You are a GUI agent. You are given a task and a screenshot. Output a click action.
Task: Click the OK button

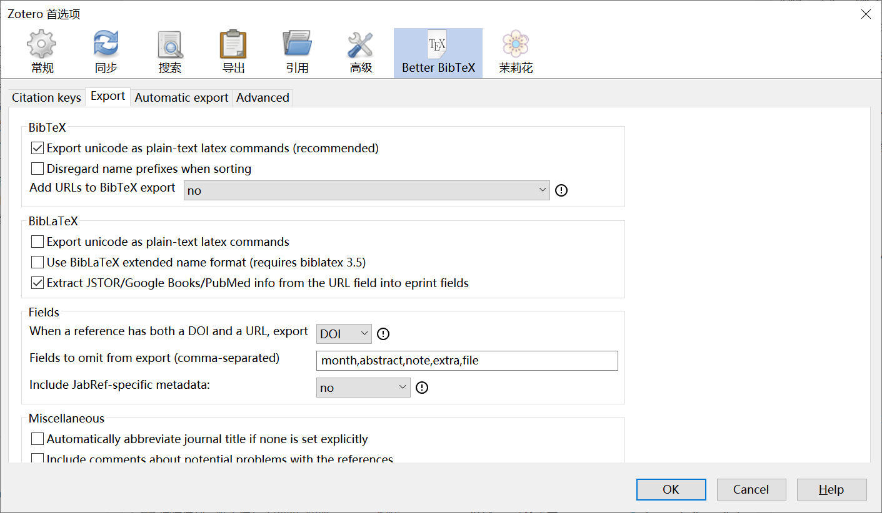pyautogui.click(x=671, y=489)
